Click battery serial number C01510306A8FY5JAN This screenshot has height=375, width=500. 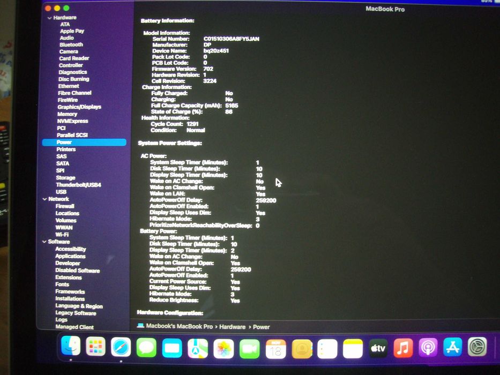(231, 39)
